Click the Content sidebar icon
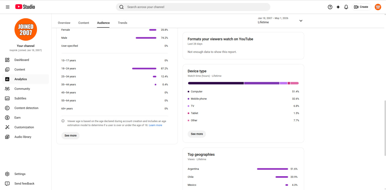The height and width of the screenshot is (190, 386). (x=7, y=69)
